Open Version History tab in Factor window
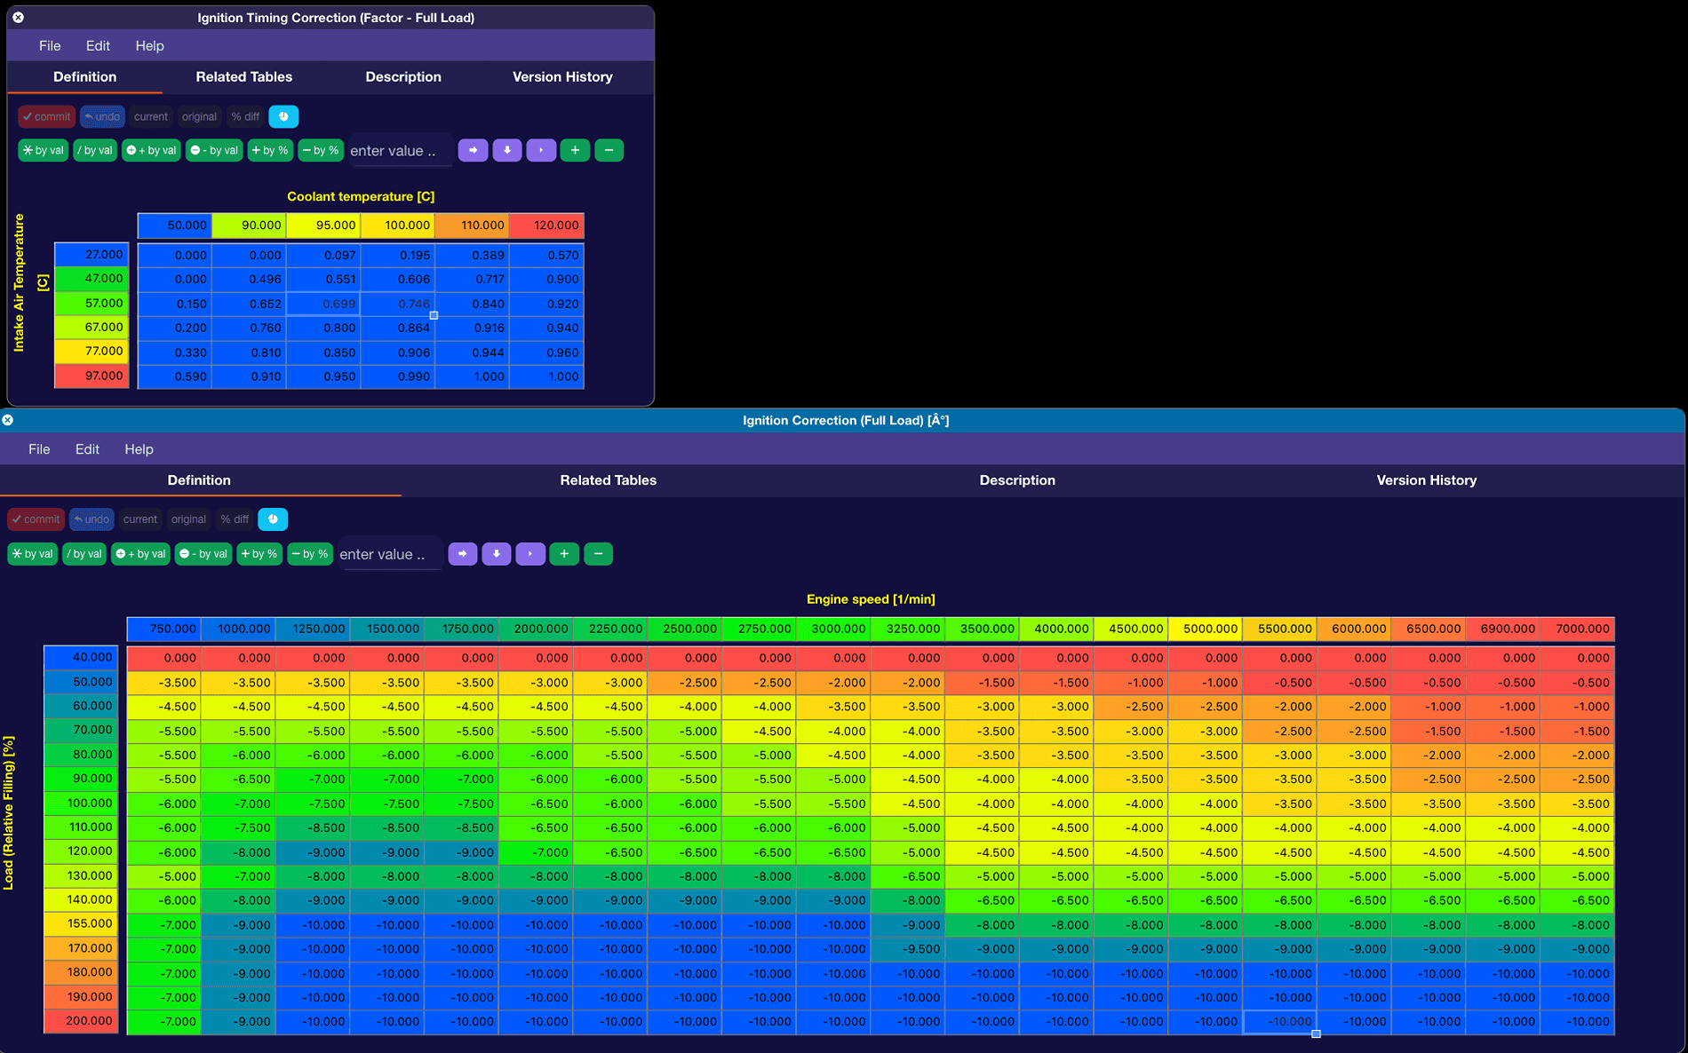This screenshot has height=1053, width=1688. click(562, 77)
